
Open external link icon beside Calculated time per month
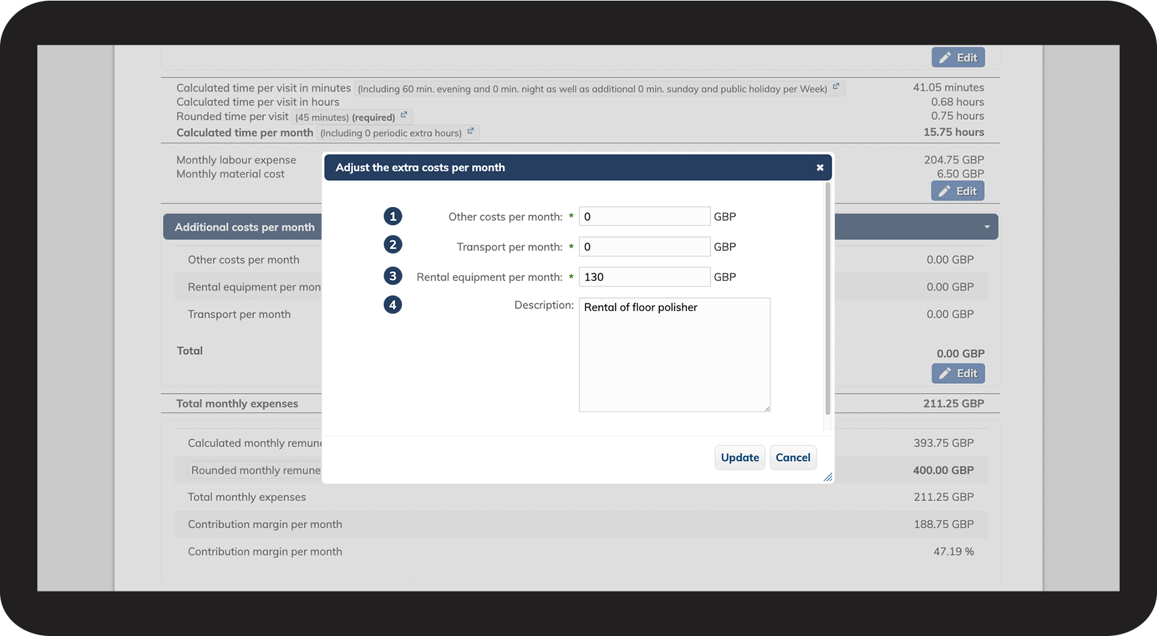pyautogui.click(x=470, y=131)
